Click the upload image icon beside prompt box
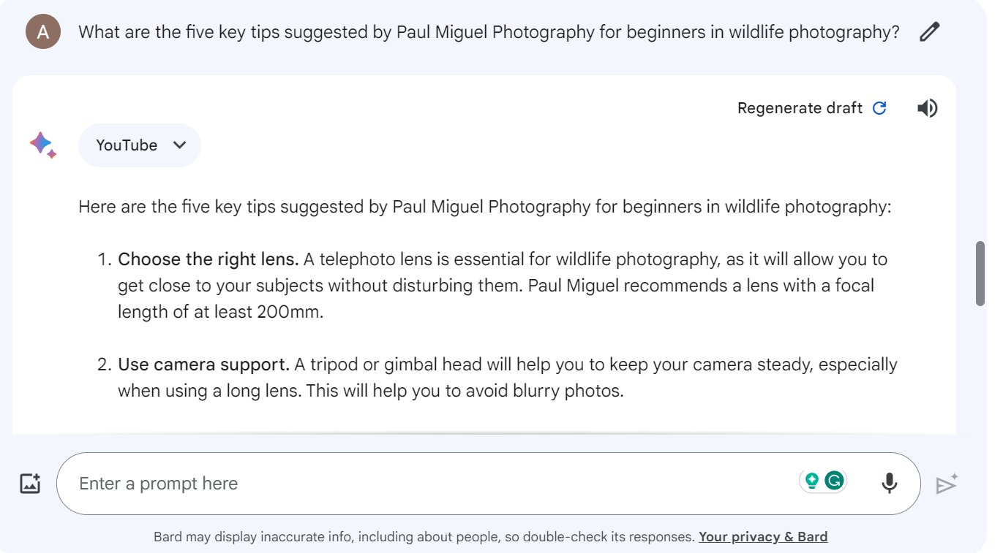1003x553 pixels. pyautogui.click(x=30, y=484)
